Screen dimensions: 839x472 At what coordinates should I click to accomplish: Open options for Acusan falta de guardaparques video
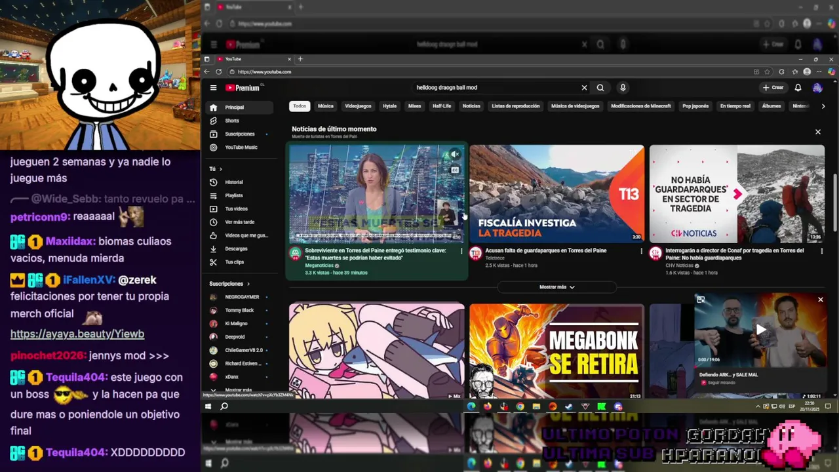click(x=641, y=251)
